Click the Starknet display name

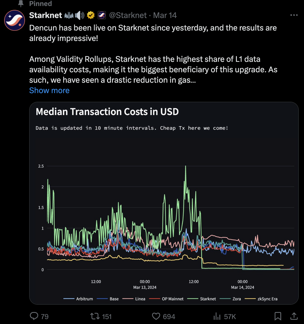(x=46, y=15)
